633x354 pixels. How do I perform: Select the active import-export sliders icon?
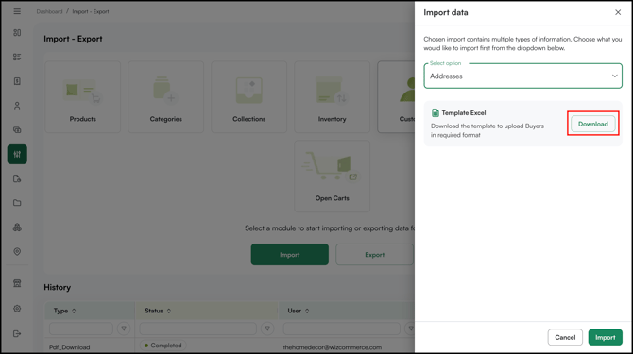[17, 154]
